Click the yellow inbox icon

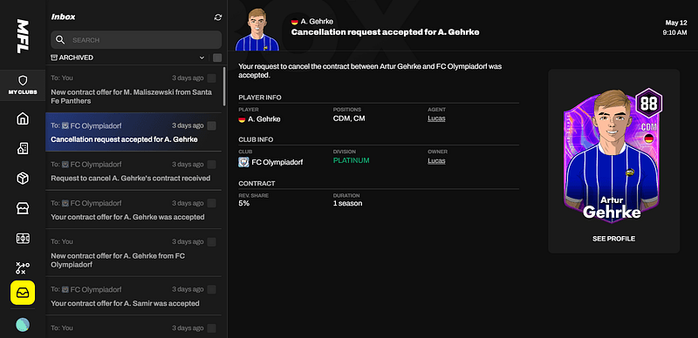[23, 293]
